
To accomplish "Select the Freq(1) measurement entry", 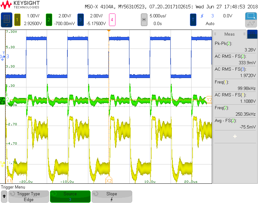I will (235, 85).
